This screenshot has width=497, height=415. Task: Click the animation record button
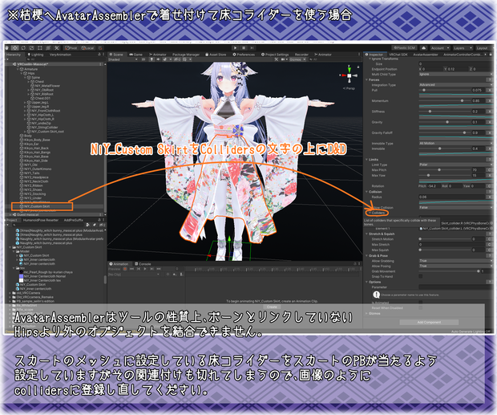coord(125,269)
